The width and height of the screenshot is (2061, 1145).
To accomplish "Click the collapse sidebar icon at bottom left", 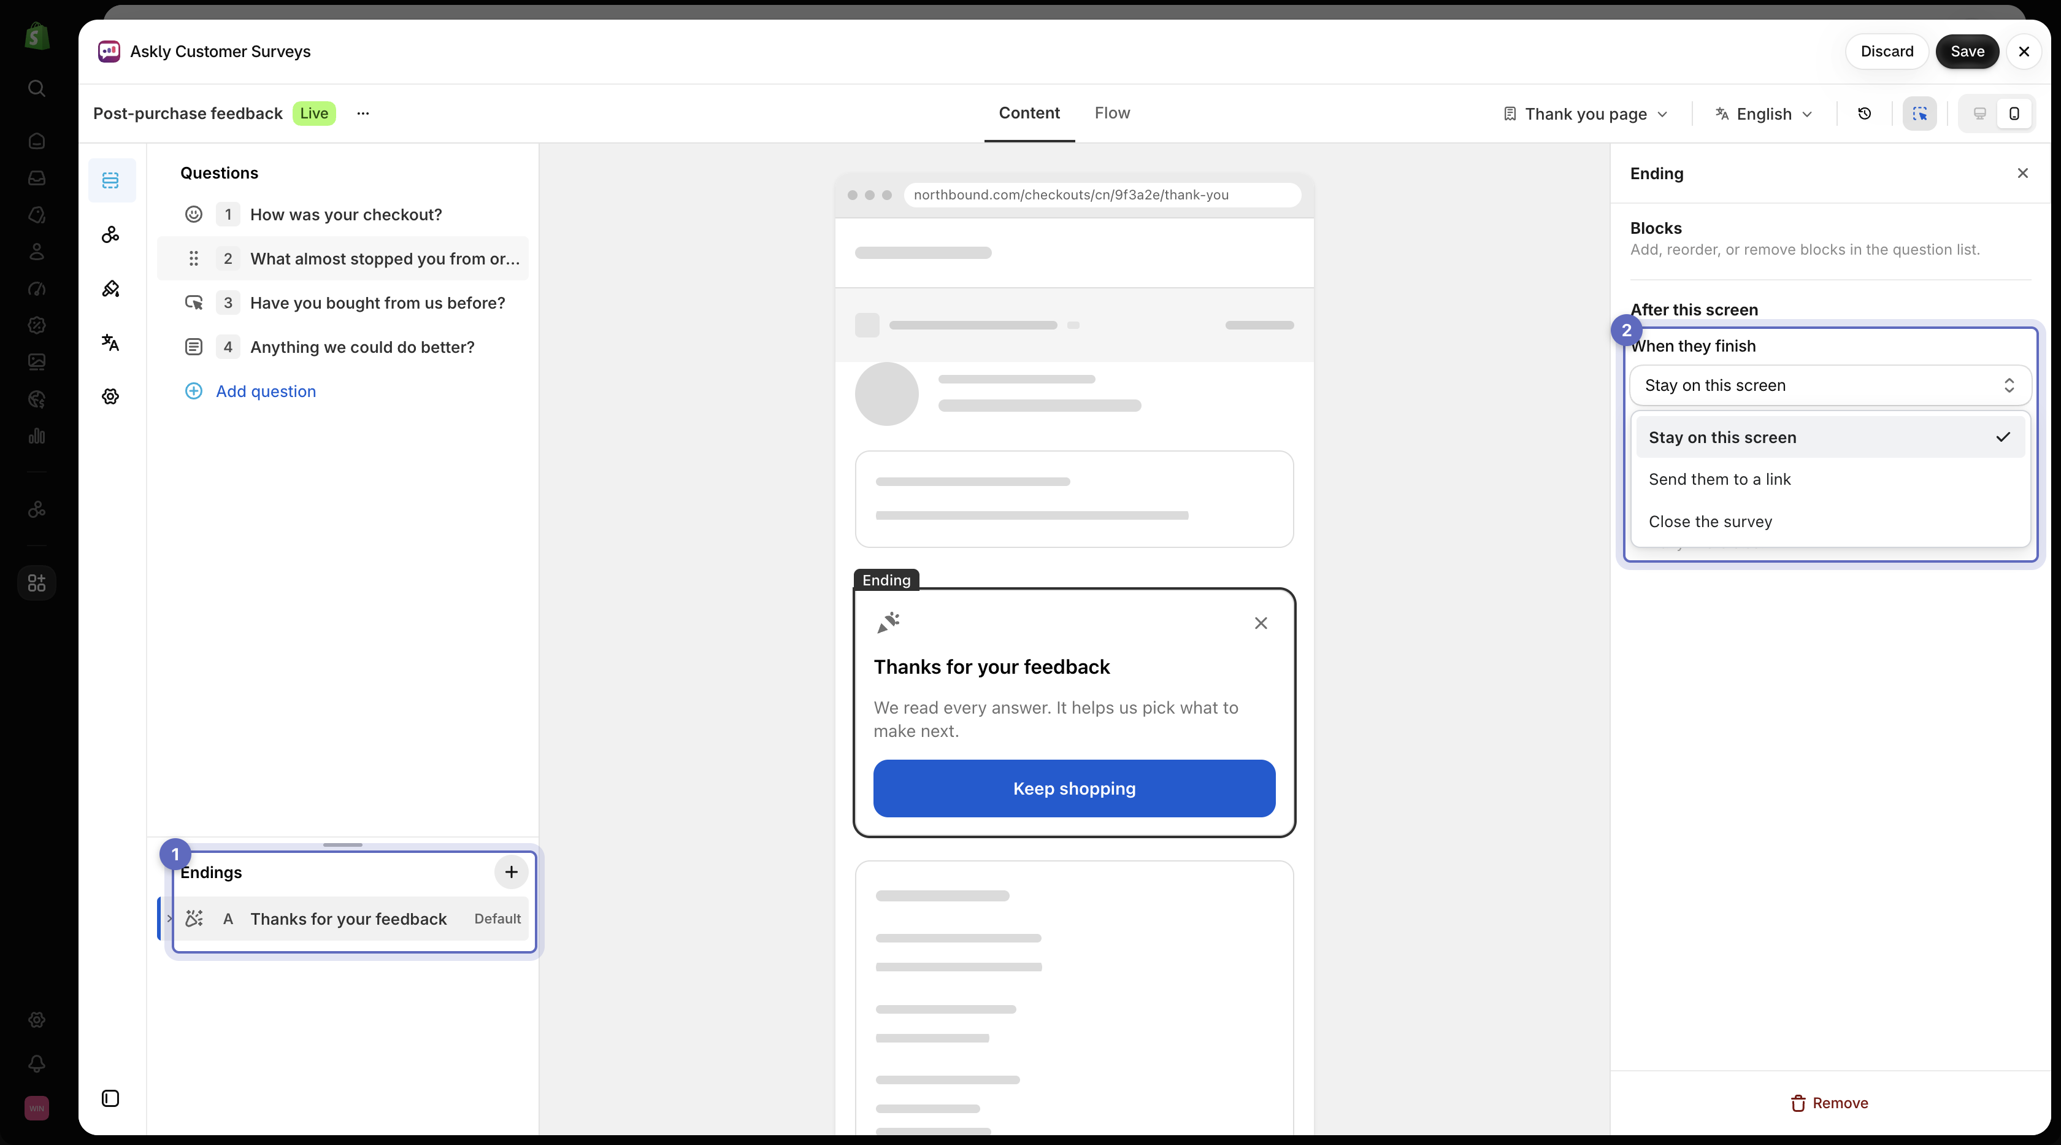I will pos(110,1098).
